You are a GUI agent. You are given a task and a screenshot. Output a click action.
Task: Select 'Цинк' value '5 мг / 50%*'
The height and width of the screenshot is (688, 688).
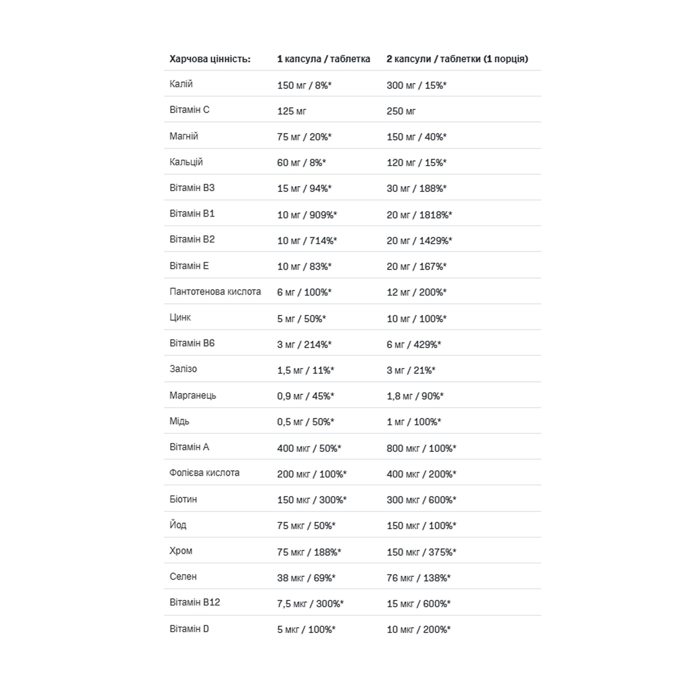(x=302, y=318)
